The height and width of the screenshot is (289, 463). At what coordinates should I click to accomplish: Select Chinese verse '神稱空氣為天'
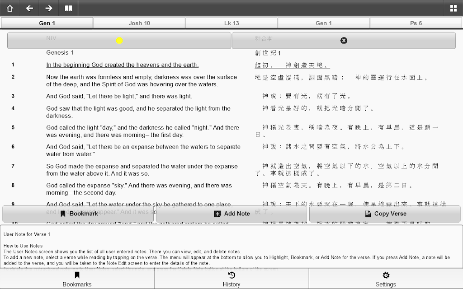[x=337, y=185]
